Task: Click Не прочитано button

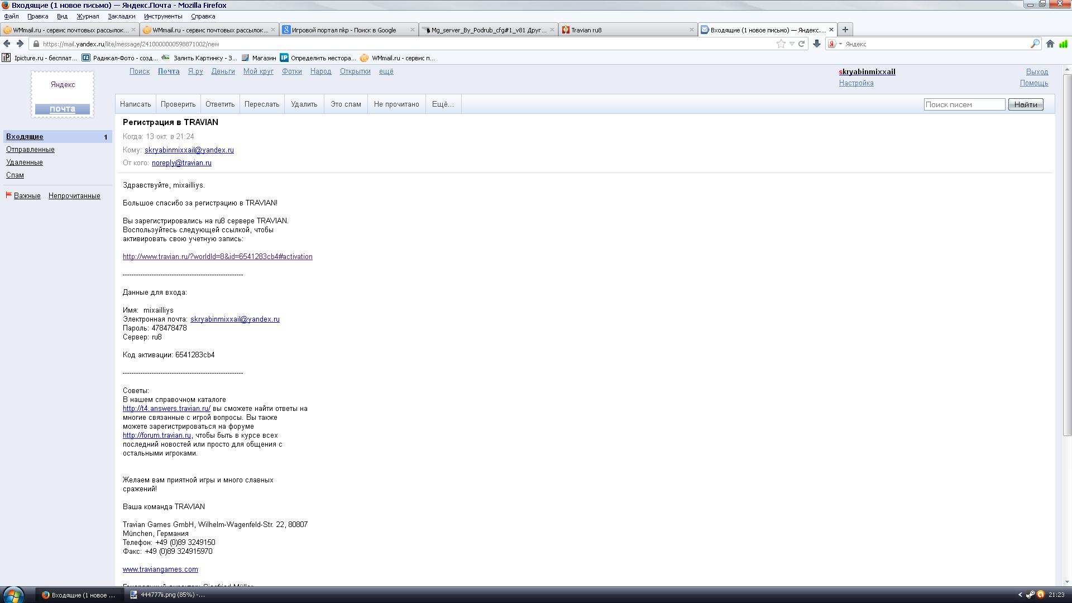Action: click(396, 104)
